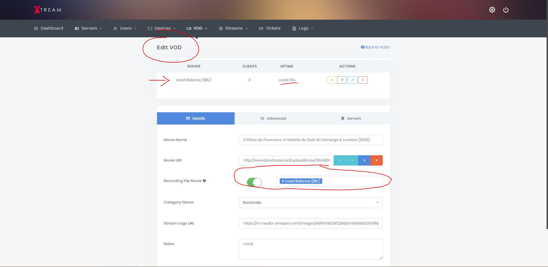Viewport: 548px width, 267px height.
Task: Click the Movie URL field
Action: coord(286,160)
